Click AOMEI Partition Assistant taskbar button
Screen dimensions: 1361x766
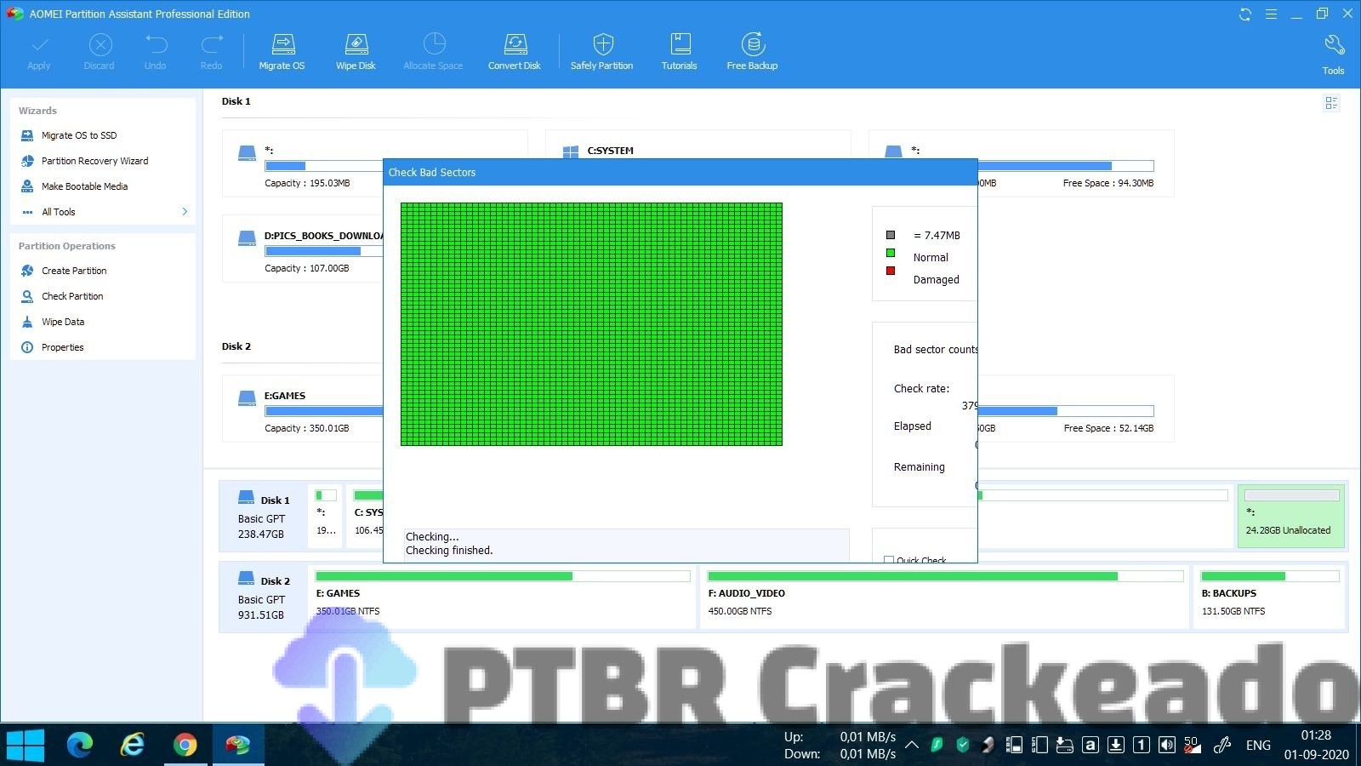coord(238,746)
